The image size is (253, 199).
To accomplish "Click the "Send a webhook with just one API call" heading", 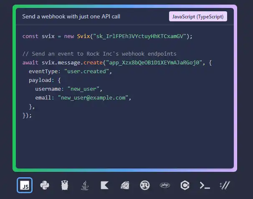I will pos(71,16).
